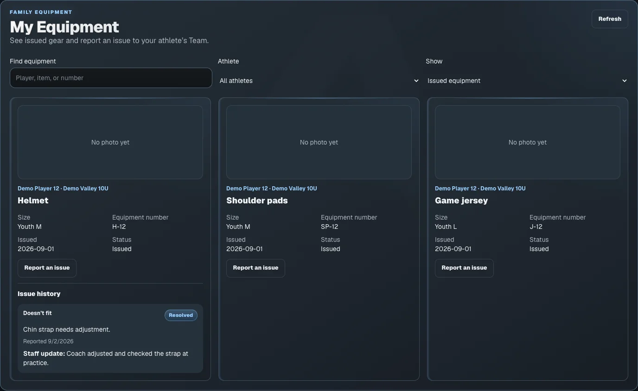Click the My Equipment page heading
This screenshot has width=638, height=391.
64,27
